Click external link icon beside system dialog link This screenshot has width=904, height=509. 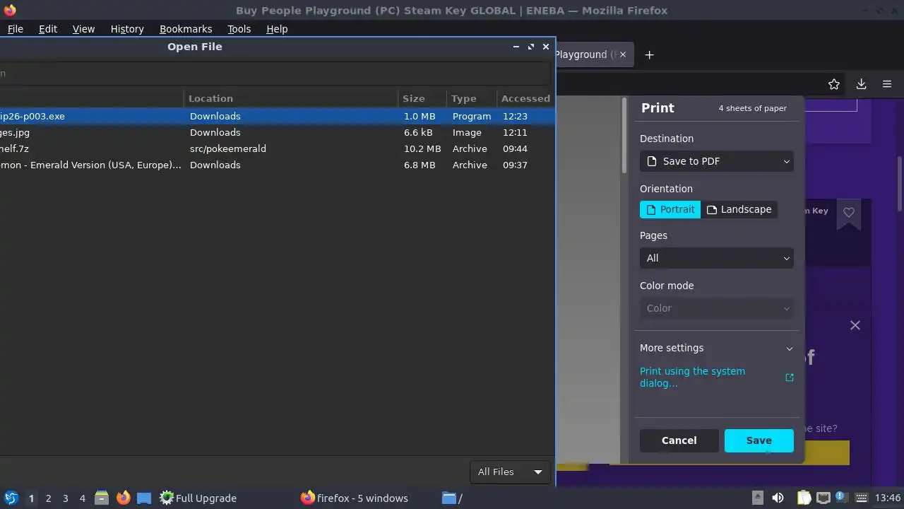[x=790, y=378]
